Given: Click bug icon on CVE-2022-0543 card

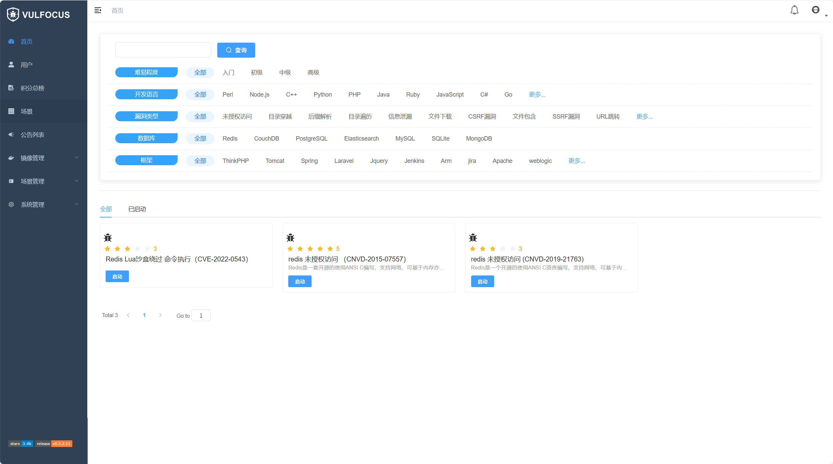Looking at the screenshot, I should click(x=108, y=237).
